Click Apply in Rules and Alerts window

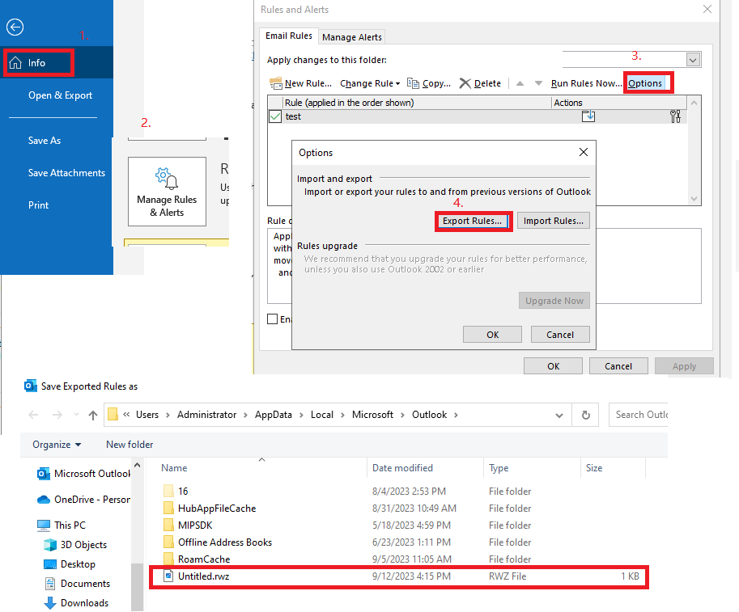[x=684, y=366]
